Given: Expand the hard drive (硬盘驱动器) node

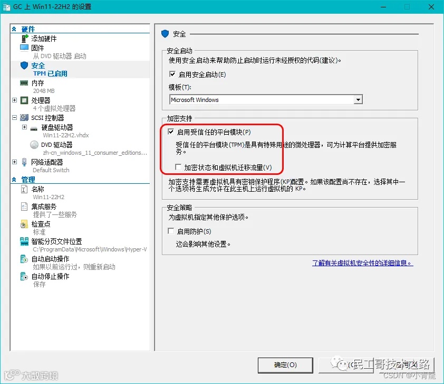Looking at the screenshot, I should click(x=25, y=127).
